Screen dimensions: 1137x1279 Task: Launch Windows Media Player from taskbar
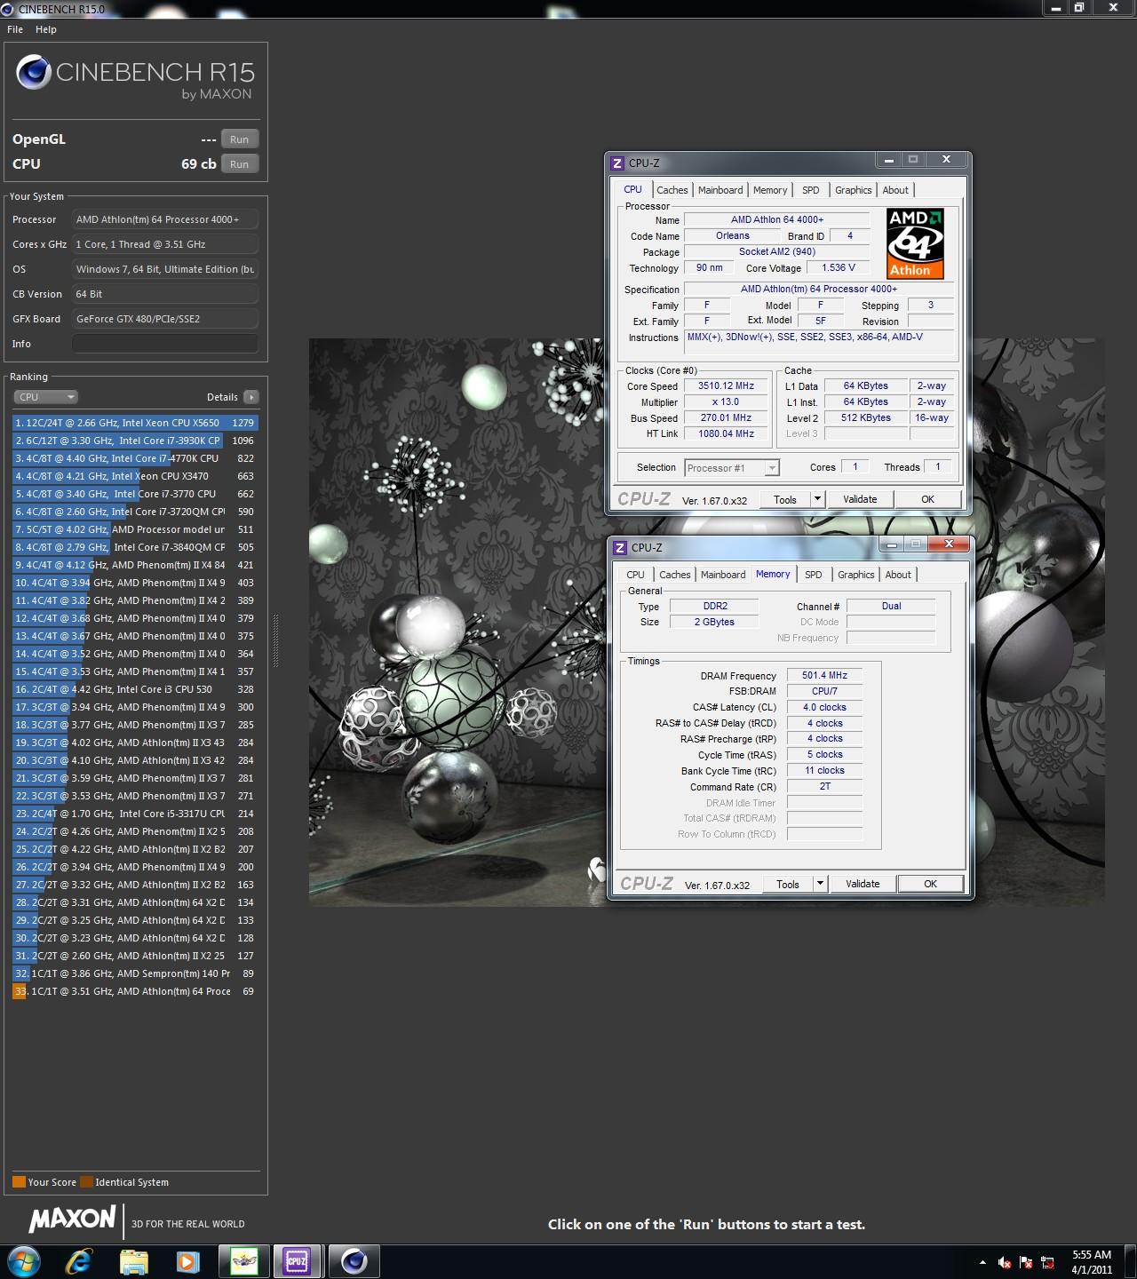pyautogui.click(x=187, y=1261)
